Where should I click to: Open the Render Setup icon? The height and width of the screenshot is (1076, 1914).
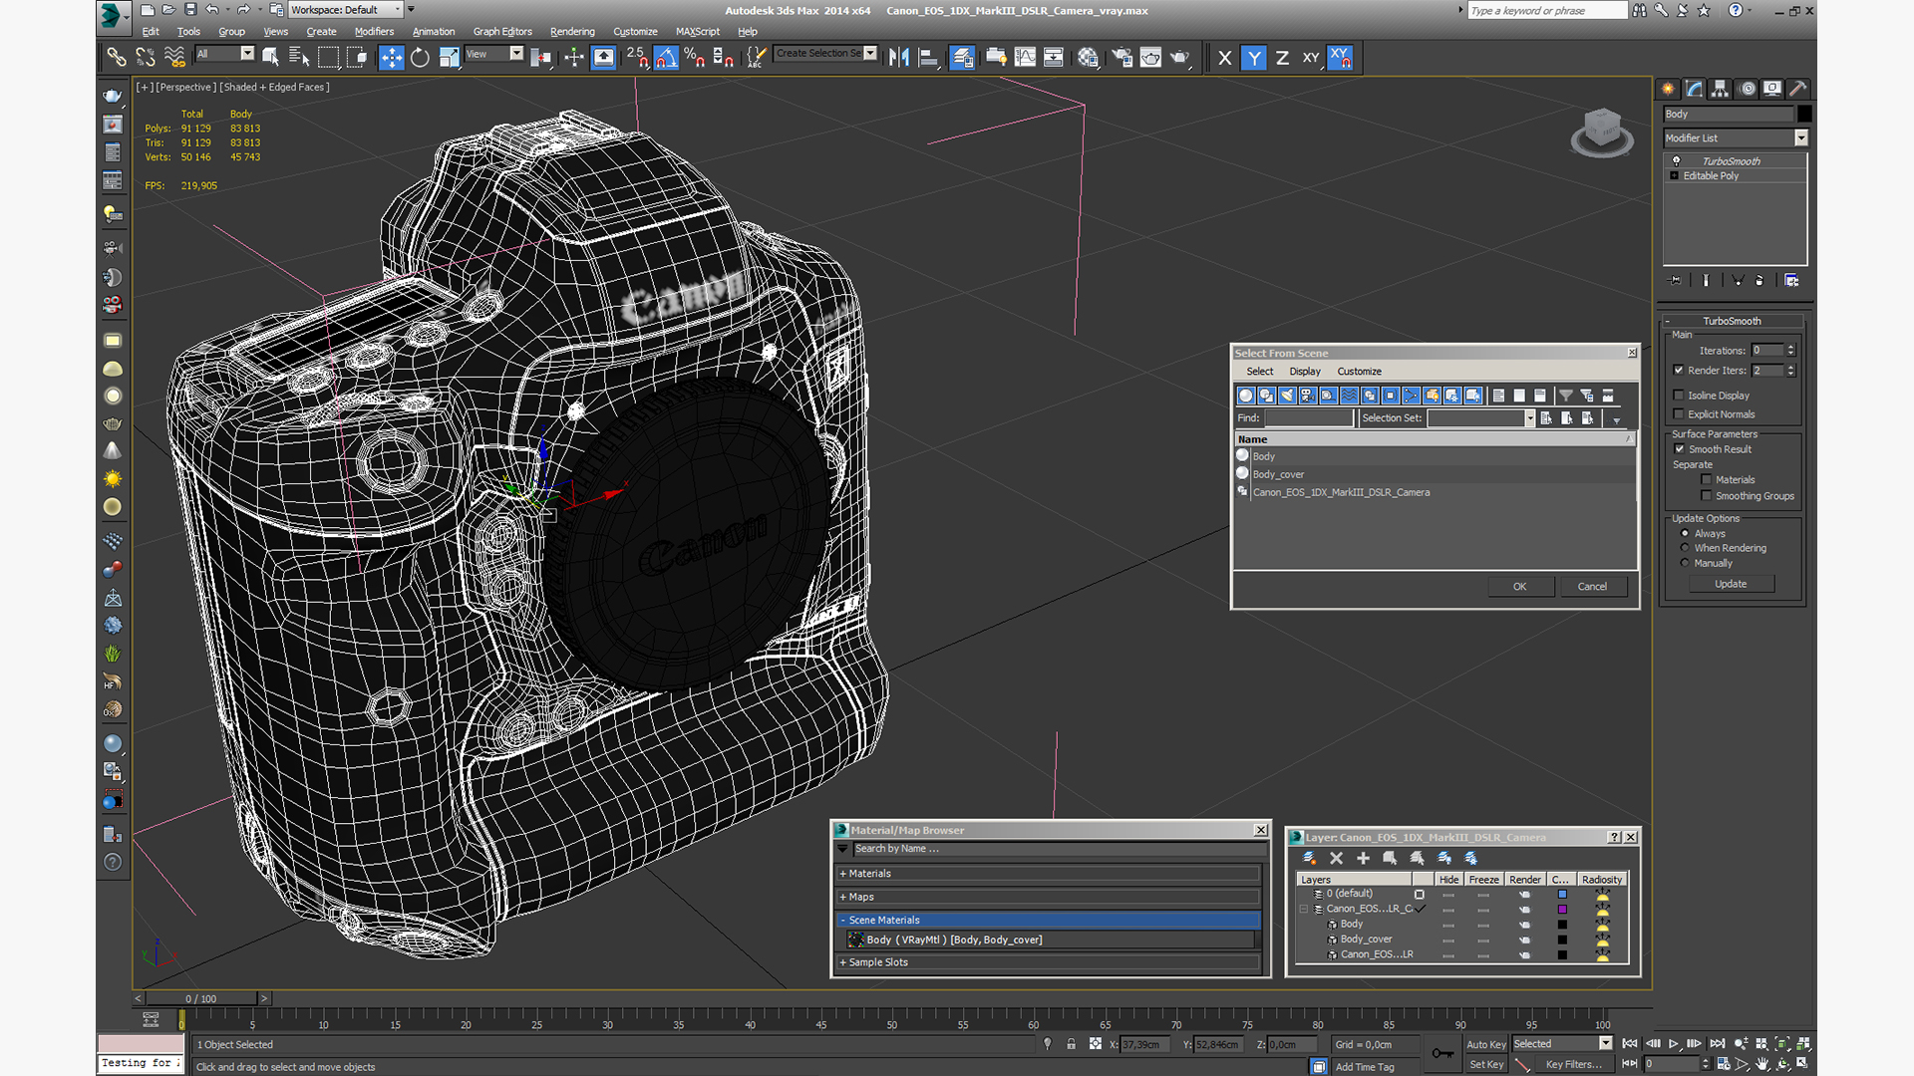[x=1122, y=58]
